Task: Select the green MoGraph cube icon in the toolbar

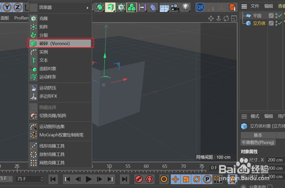Action: click(x=131, y=7)
